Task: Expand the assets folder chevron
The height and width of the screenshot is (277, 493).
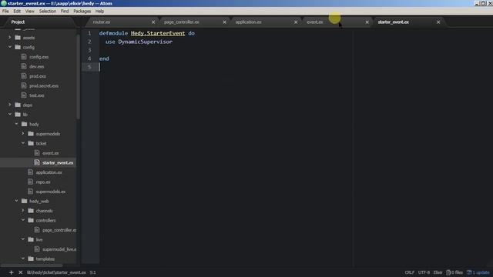Action: tap(10, 38)
